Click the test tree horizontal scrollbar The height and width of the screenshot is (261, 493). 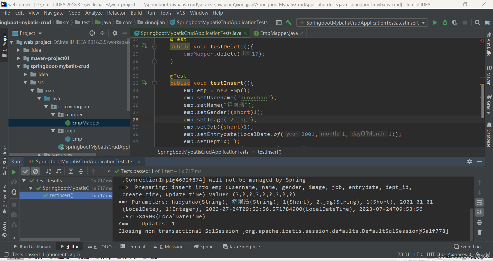(x=50, y=239)
